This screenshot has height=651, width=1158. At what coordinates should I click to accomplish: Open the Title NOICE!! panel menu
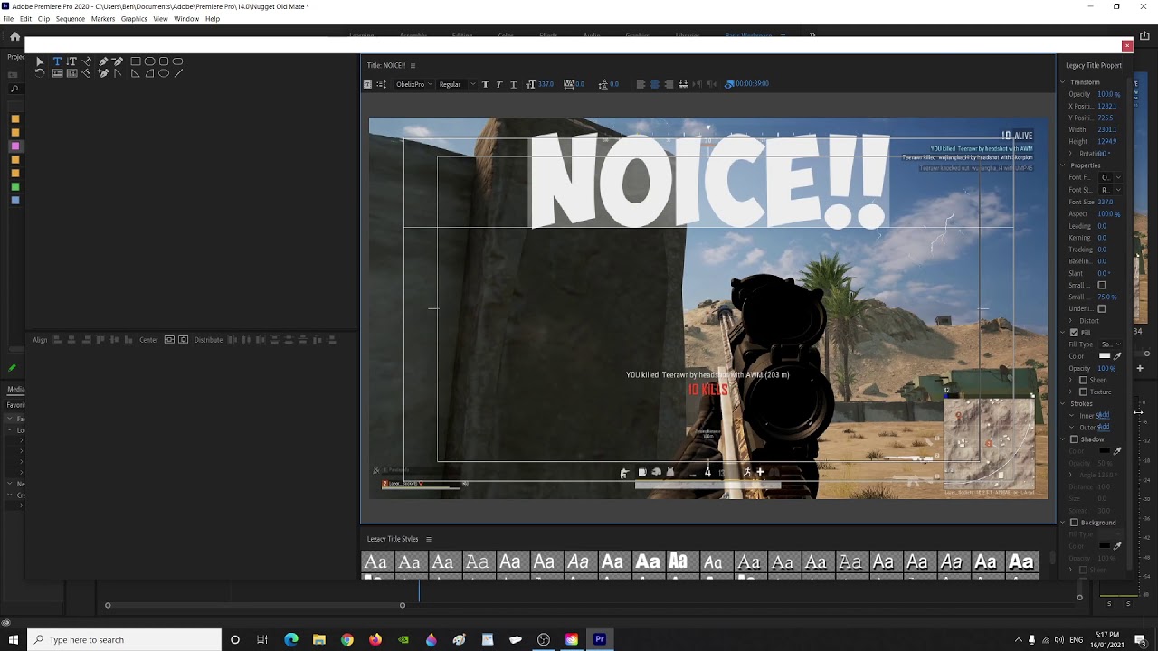point(413,65)
